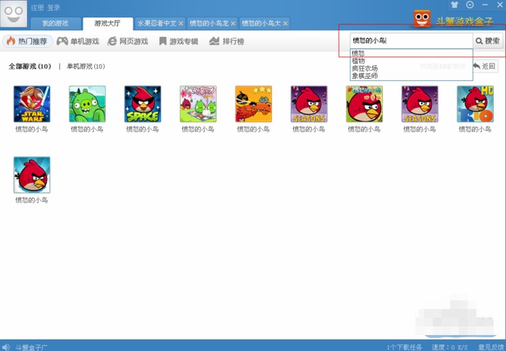Click the gamepad icon of 单机游戏
506x351 pixels.
(x=62, y=41)
